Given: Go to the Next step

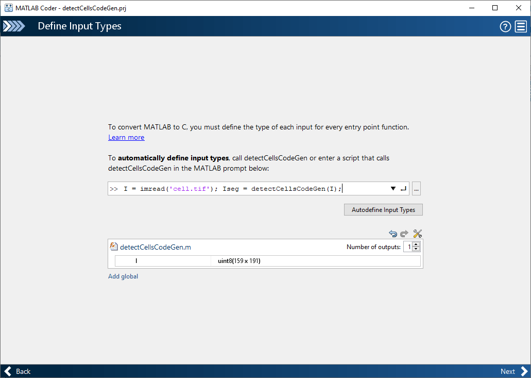Looking at the screenshot, I should (x=513, y=371).
